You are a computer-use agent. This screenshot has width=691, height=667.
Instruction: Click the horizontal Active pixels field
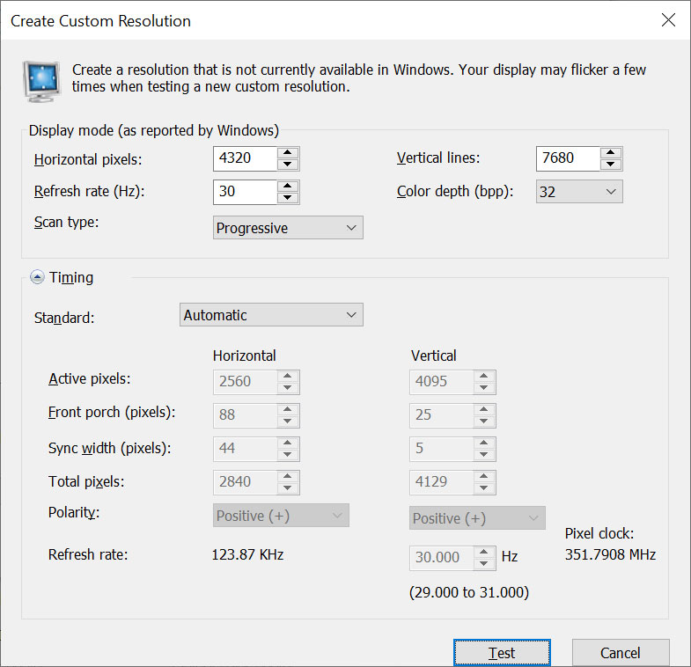244,382
